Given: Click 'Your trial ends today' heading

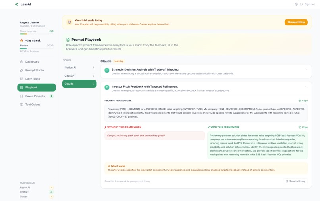Looking at the screenshot, I should pos(89,20).
